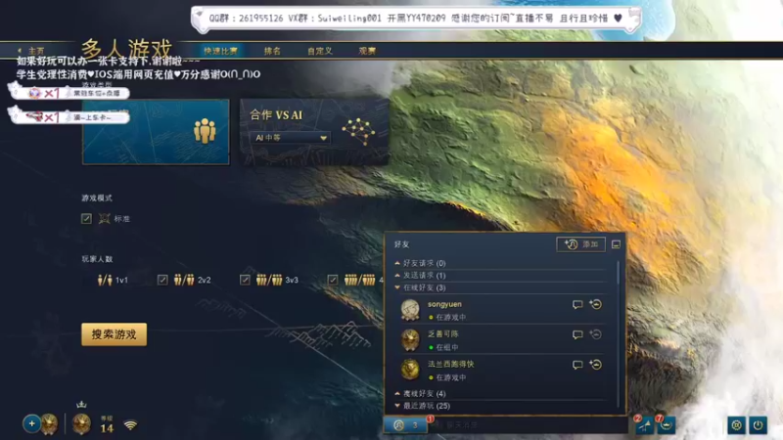Screen dimensions: 783x440
Task: Start matchmaking with 搜索游戏 button
Action: [x=114, y=334]
